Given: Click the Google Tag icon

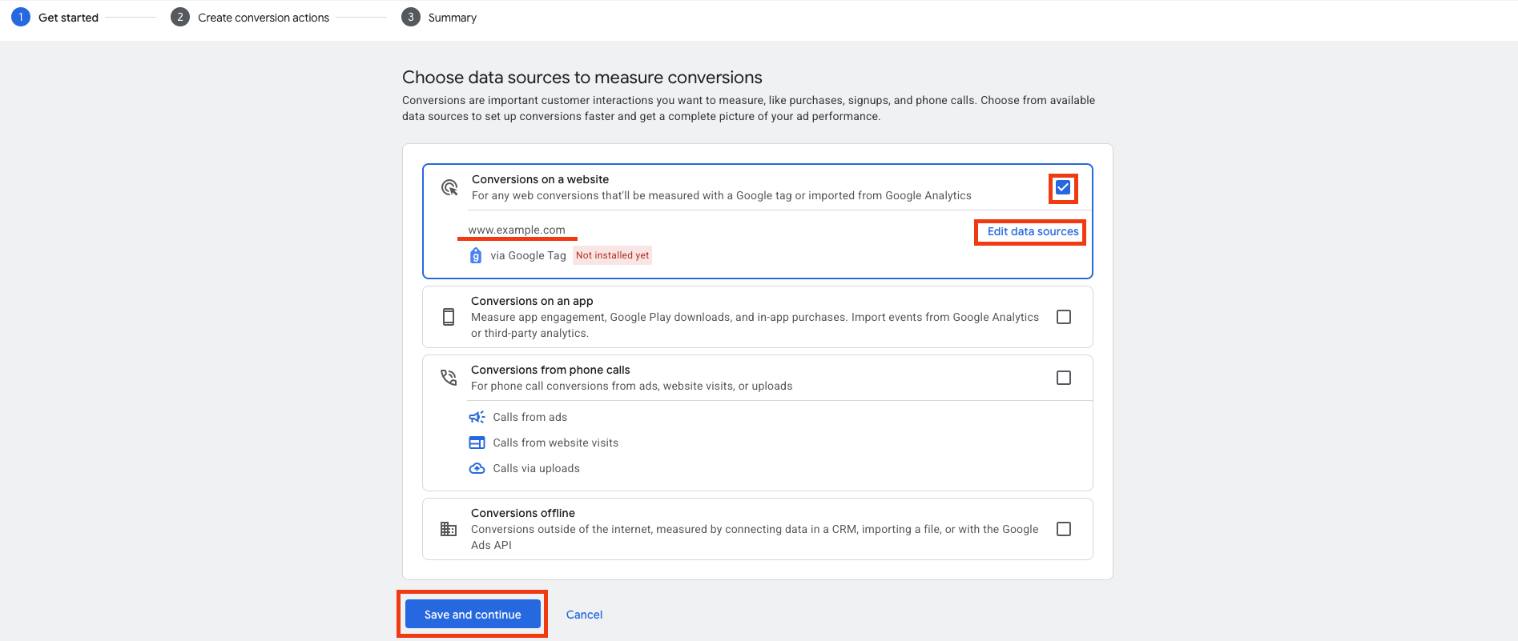Looking at the screenshot, I should (476, 255).
